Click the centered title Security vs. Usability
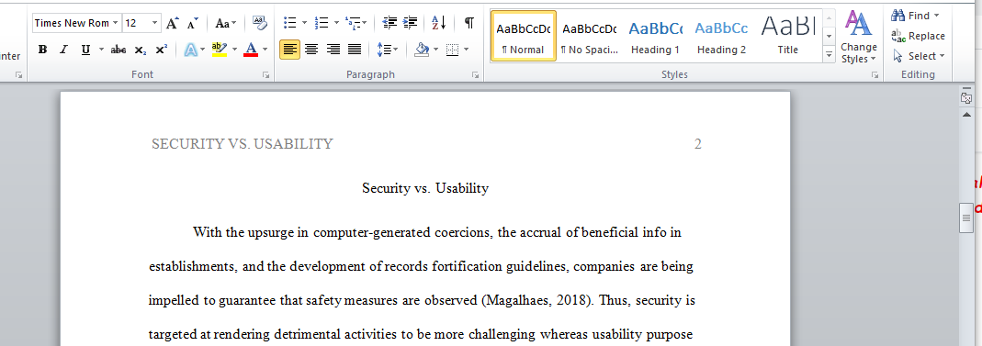 pyautogui.click(x=425, y=188)
